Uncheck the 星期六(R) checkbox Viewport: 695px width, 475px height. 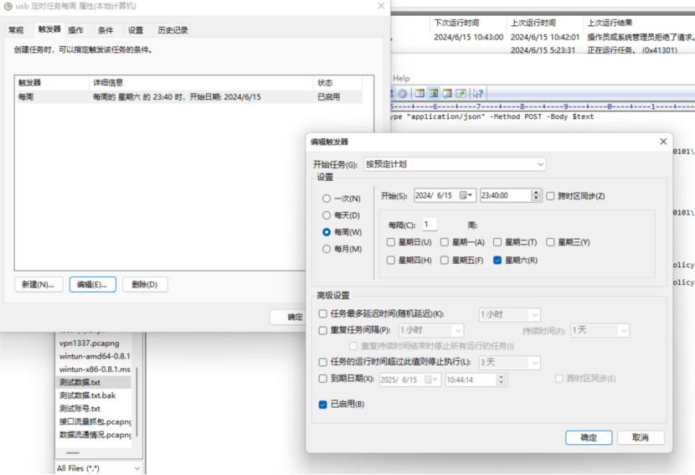pyautogui.click(x=497, y=261)
